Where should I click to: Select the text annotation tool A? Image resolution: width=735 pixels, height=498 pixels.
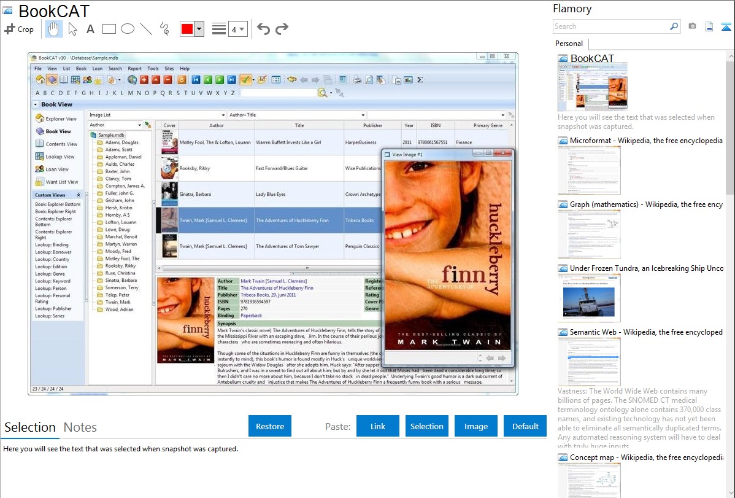90,29
